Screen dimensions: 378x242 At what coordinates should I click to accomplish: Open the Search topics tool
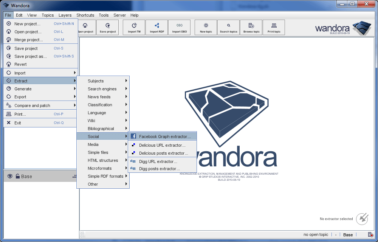coord(228,27)
